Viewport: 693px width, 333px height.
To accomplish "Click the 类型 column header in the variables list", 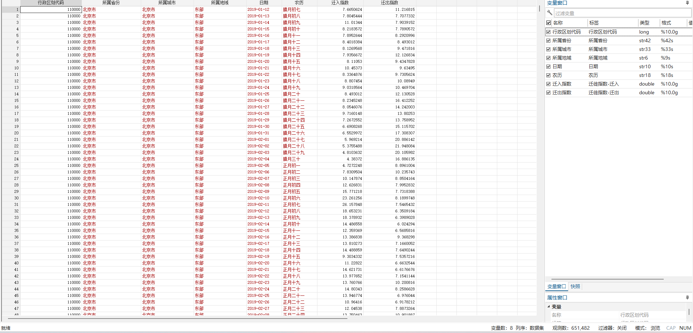I will coord(644,23).
